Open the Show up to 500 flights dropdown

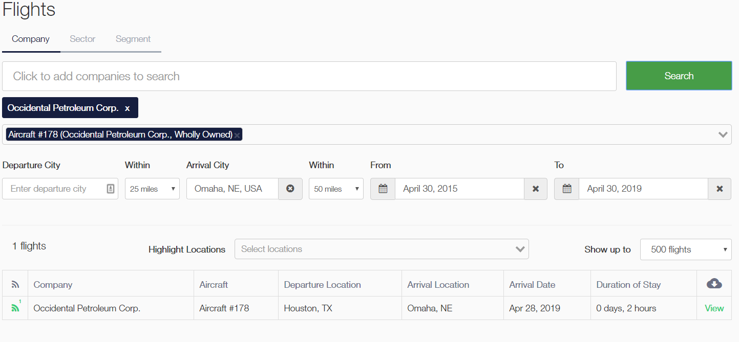[686, 249]
